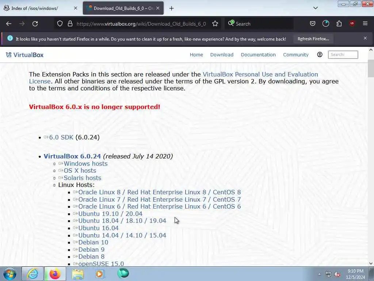Open the Debian 8 package link

point(91,256)
